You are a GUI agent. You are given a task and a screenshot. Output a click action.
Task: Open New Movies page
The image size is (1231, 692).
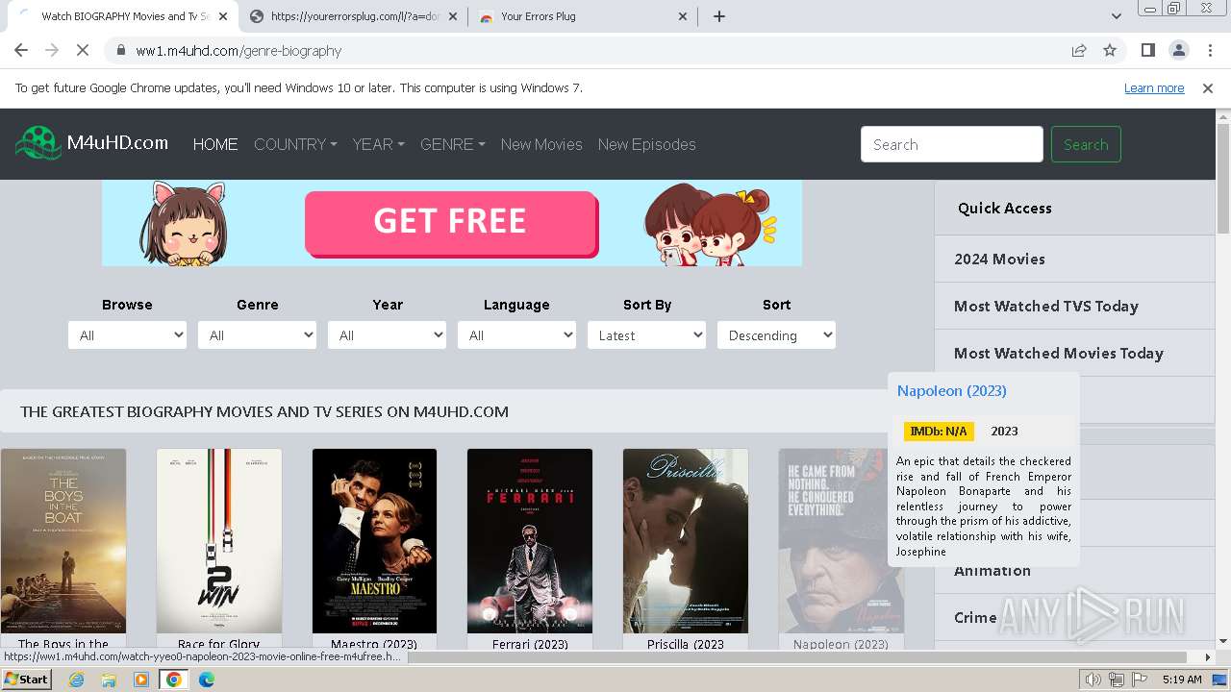point(541,144)
